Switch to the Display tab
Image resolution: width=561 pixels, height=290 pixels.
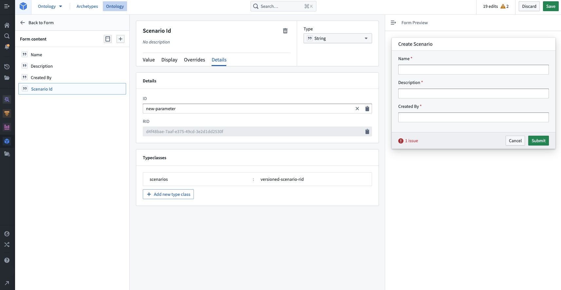(x=169, y=60)
